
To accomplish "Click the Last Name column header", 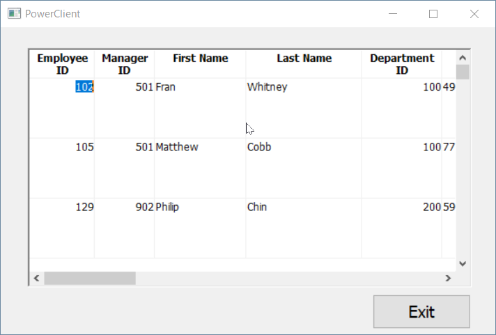I will [304, 59].
